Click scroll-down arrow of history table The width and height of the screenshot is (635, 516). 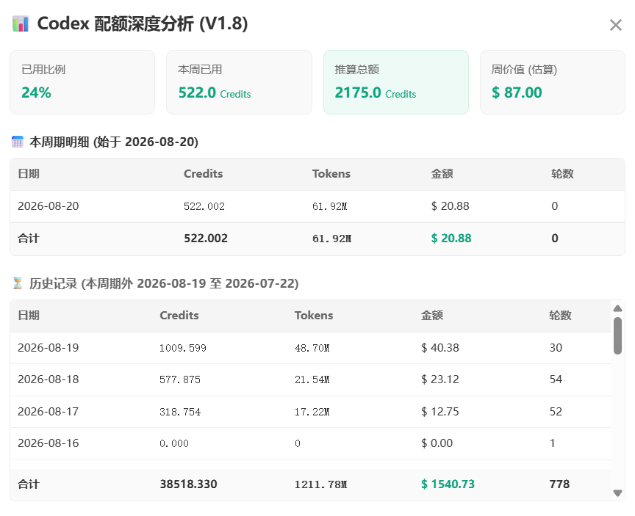click(x=617, y=493)
